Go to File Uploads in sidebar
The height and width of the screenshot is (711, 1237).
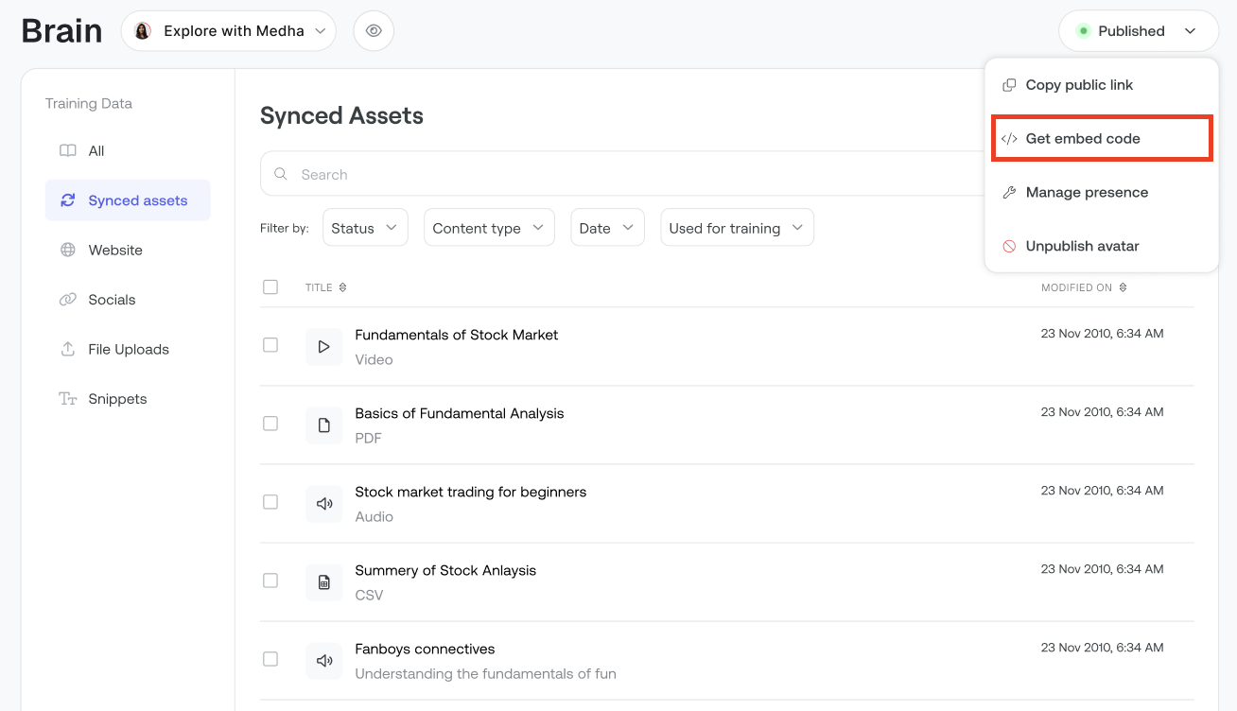(128, 349)
